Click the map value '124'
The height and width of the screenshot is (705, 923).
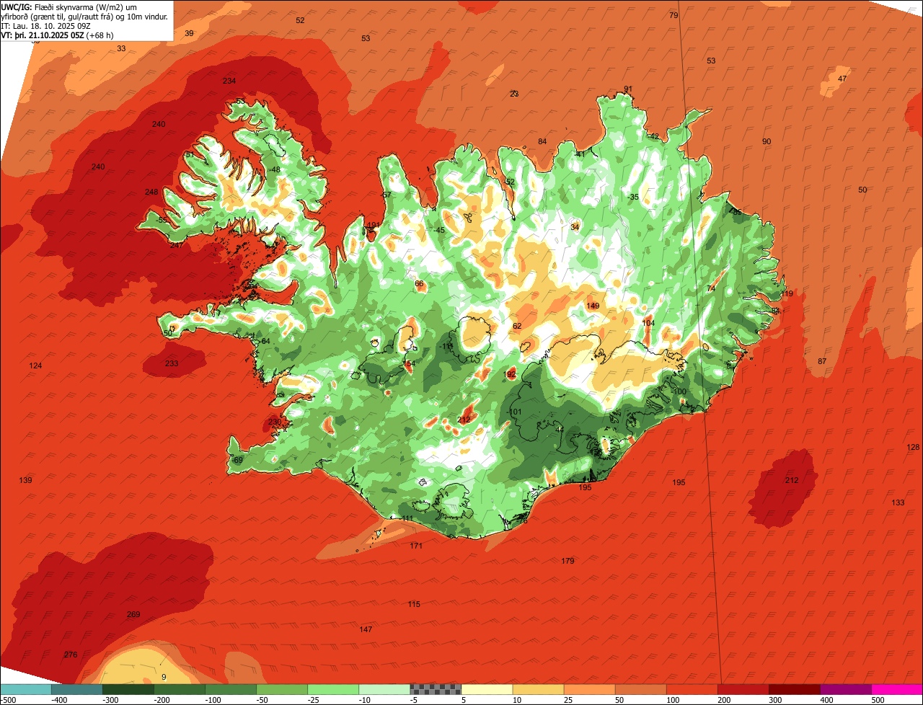point(35,366)
